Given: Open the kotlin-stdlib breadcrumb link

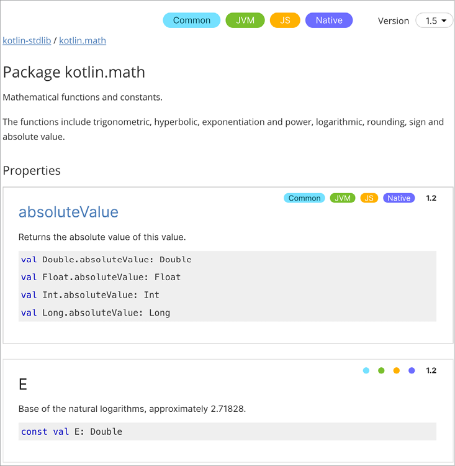Looking at the screenshot, I should pyautogui.click(x=27, y=40).
